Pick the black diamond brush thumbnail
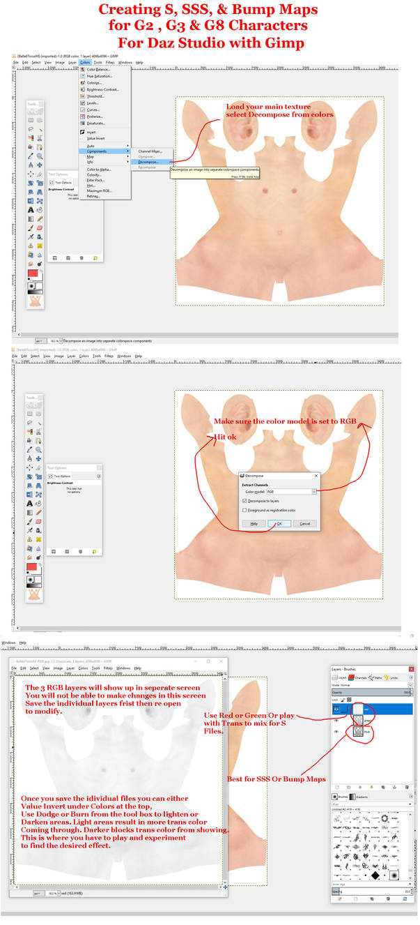Image resolution: width=420 pixels, height=925 pixels. (375, 875)
